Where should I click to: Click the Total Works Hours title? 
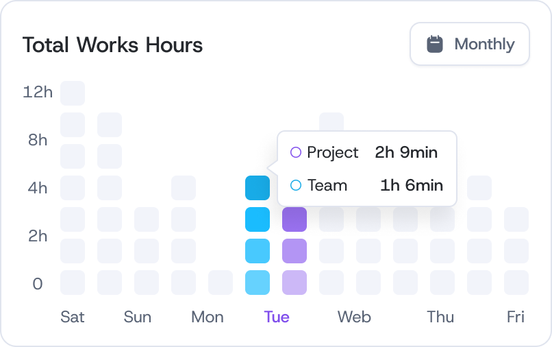[112, 45]
